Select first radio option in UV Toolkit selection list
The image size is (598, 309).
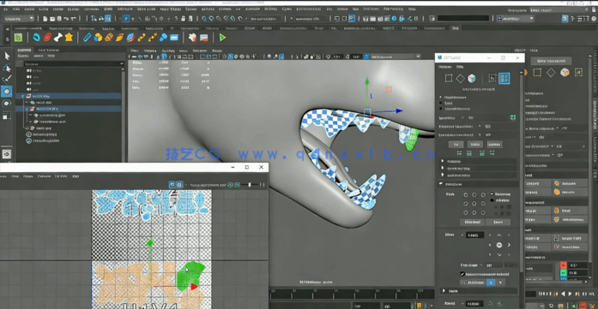441,97
